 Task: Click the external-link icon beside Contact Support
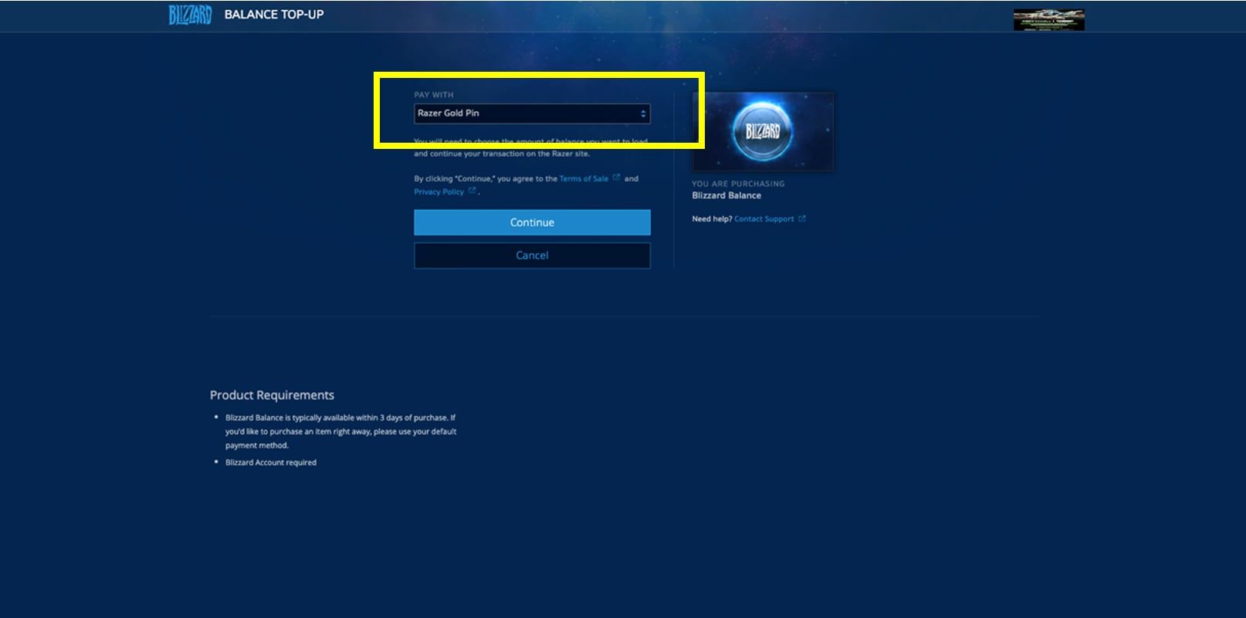click(802, 218)
